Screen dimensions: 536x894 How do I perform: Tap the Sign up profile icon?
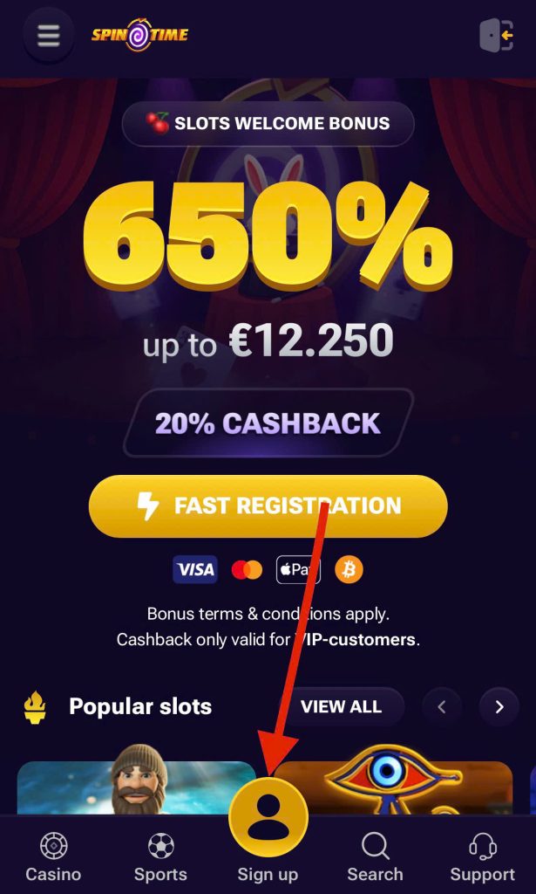coord(268,818)
